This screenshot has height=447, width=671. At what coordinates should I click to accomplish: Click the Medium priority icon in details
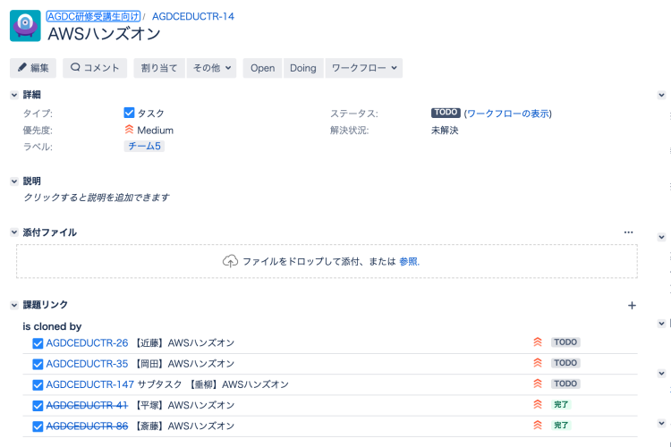point(129,129)
